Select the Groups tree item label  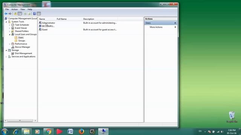(22, 40)
